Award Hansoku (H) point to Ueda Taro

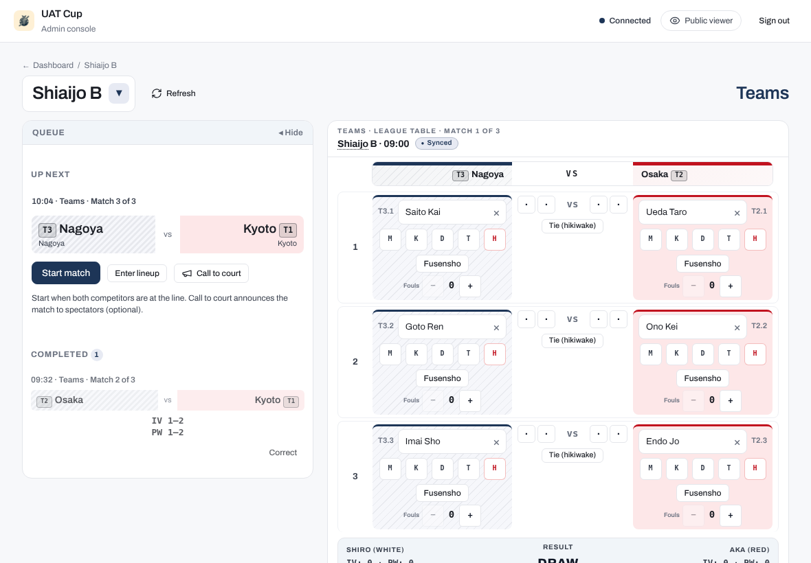click(755, 239)
